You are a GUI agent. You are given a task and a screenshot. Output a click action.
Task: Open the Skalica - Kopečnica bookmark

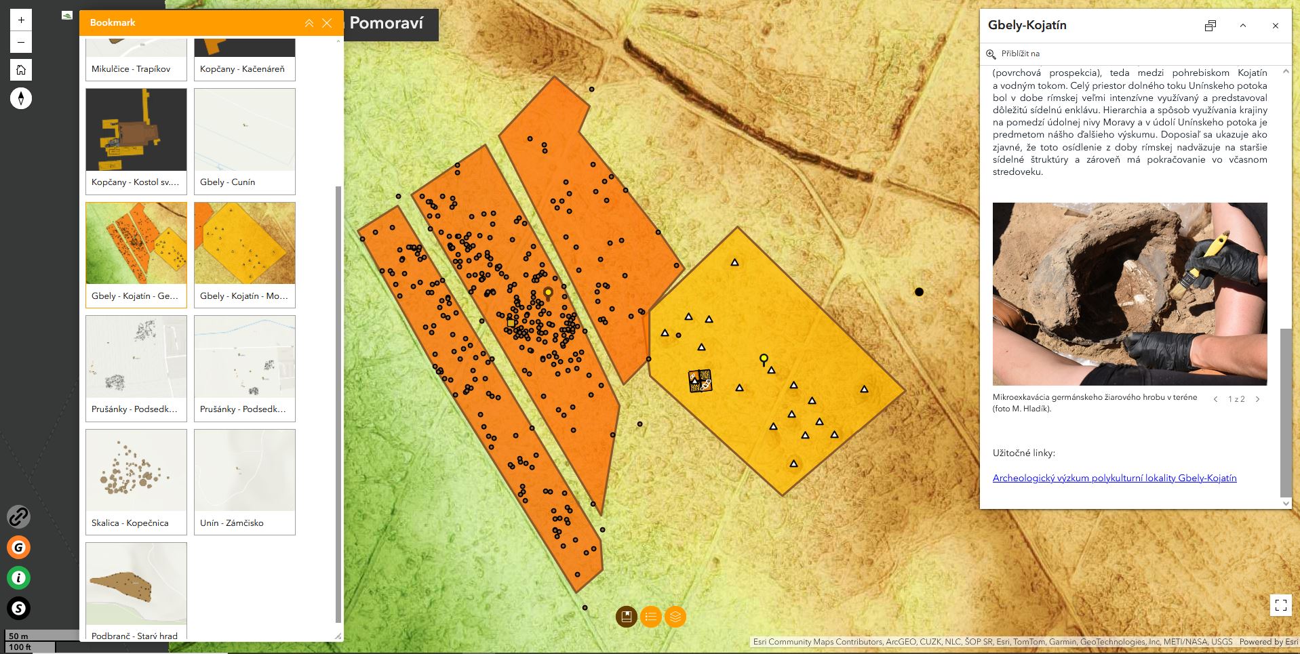136,482
